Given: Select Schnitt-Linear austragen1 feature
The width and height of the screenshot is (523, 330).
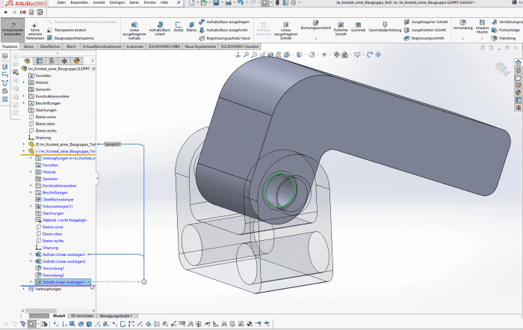Looking at the screenshot, I should pos(63,282).
